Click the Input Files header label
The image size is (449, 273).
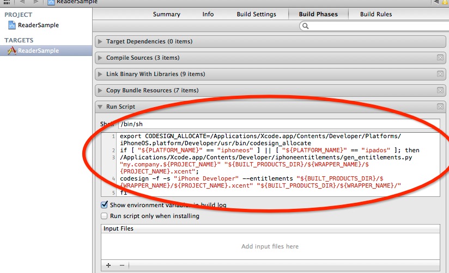(x=118, y=228)
